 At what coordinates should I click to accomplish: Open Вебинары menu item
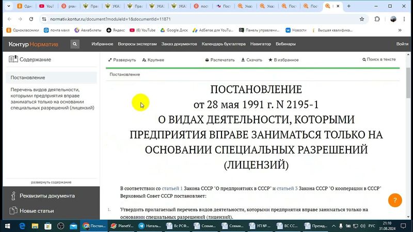285,44
